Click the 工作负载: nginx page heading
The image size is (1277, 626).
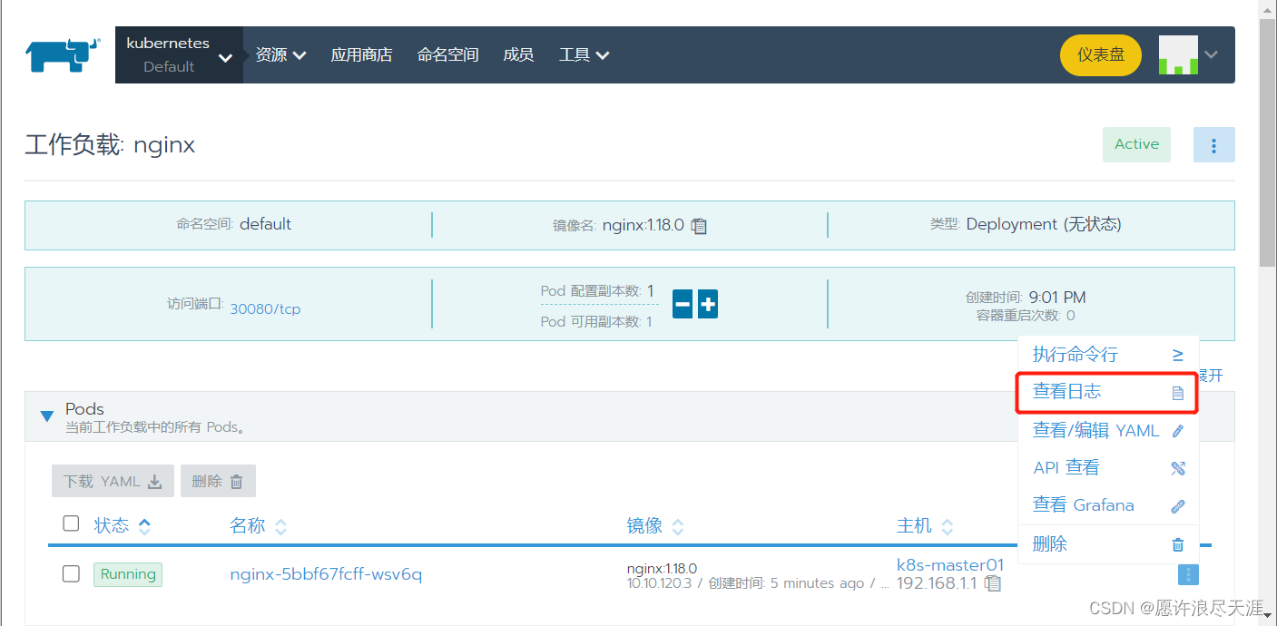point(110,145)
